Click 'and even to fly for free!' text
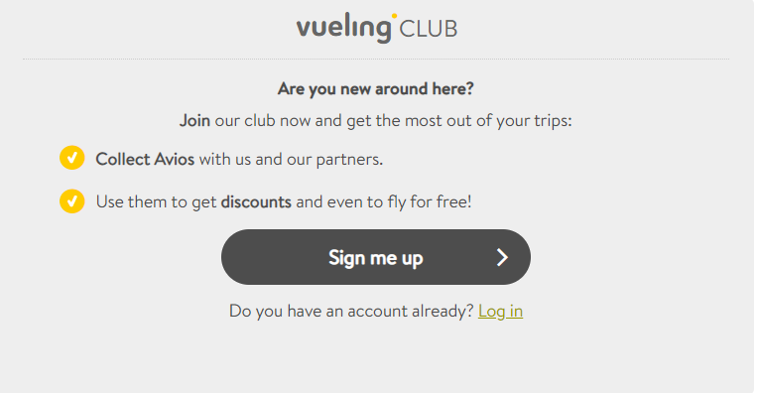This screenshot has width=759, height=393. pos(384,201)
